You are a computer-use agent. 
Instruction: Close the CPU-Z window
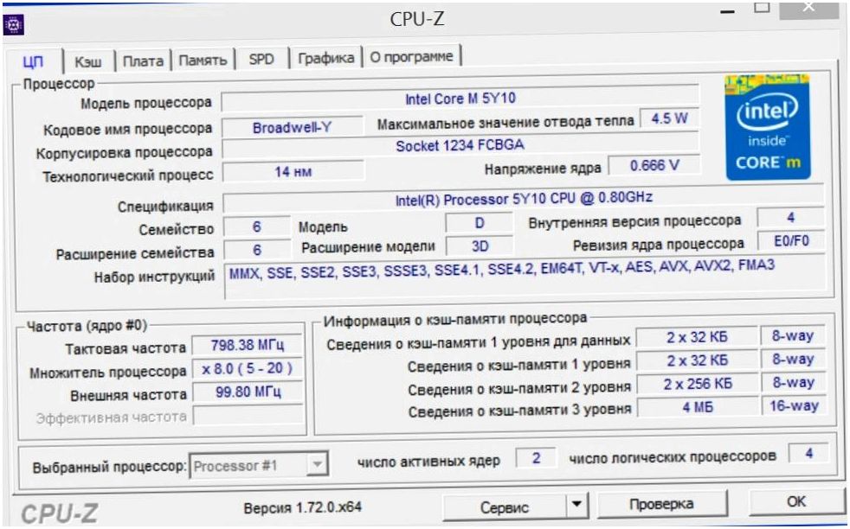[x=808, y=8]
